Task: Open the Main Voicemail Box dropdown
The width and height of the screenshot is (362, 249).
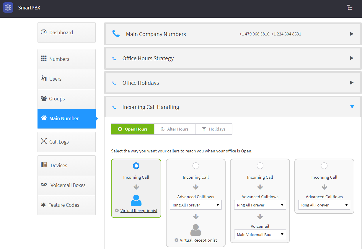Action: [x=260, y=235]
